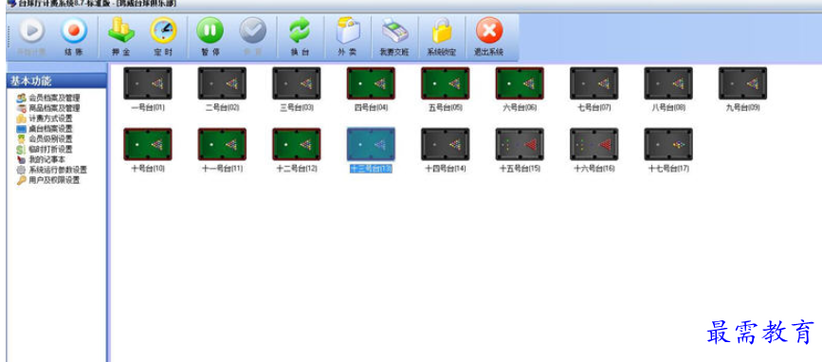This screenshot has height=362, width=822.
Task: Click the highlighted 十三号台(13) table
Action: [371, 144]
